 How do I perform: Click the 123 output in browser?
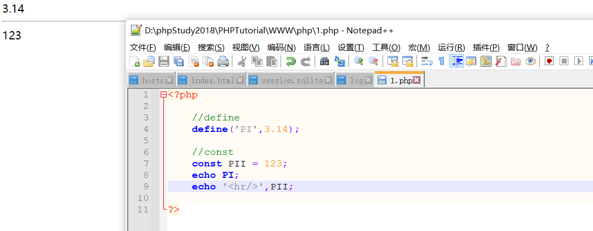[x=12, y=36]
